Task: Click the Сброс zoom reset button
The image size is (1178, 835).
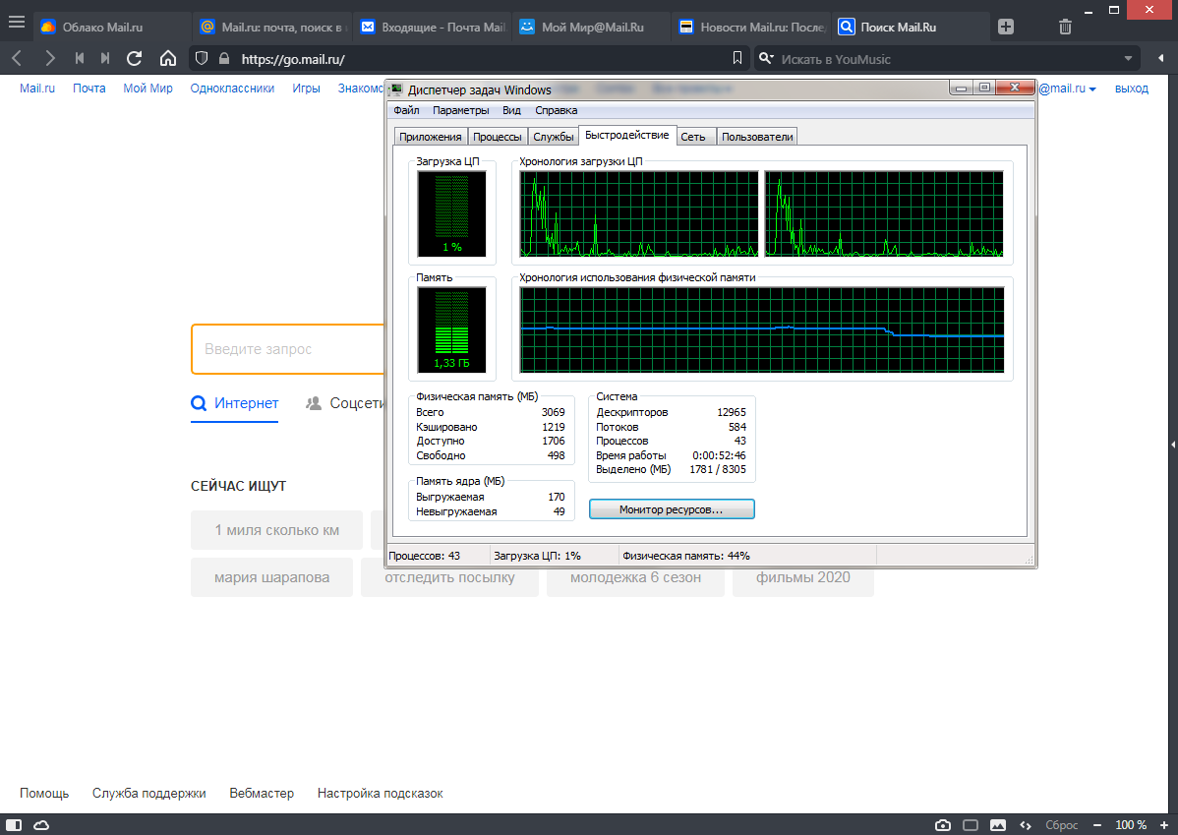Action: pos(1062,825)
